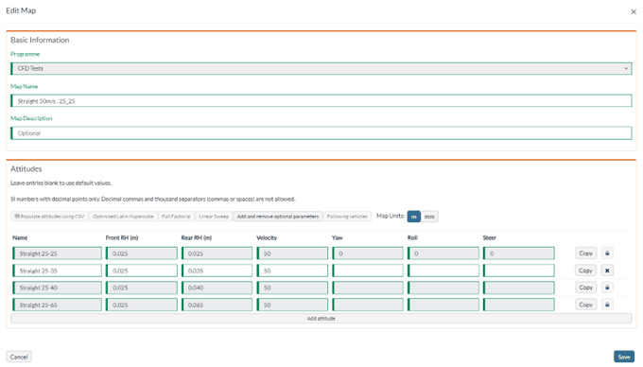Click Steer field in Straight 25-25 row

[x=519, y=253]
